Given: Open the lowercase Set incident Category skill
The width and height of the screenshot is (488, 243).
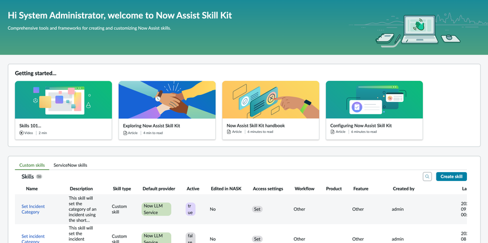Looking at the screenshot, I should (33, 239).
